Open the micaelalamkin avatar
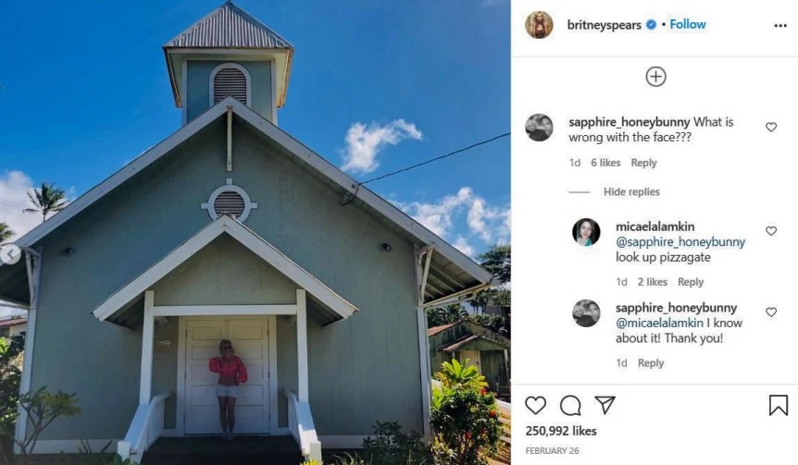 tap(586, 232)
